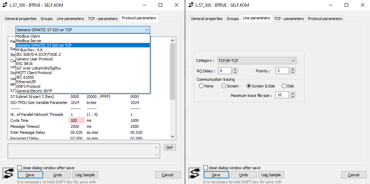370x184 pixels.
Task: Click Cancel in the right window
Action: click(354, 175)
